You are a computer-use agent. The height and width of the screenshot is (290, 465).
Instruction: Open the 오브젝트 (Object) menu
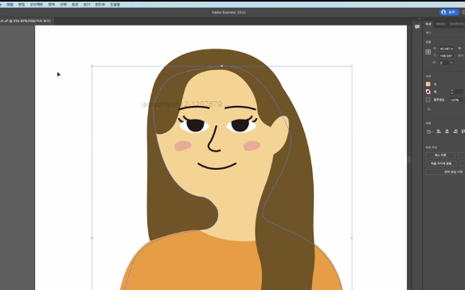point(36,5)
